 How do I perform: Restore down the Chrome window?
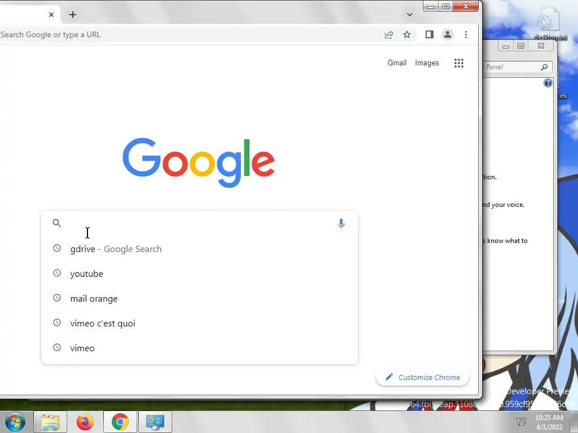click(x=446, y=6)
